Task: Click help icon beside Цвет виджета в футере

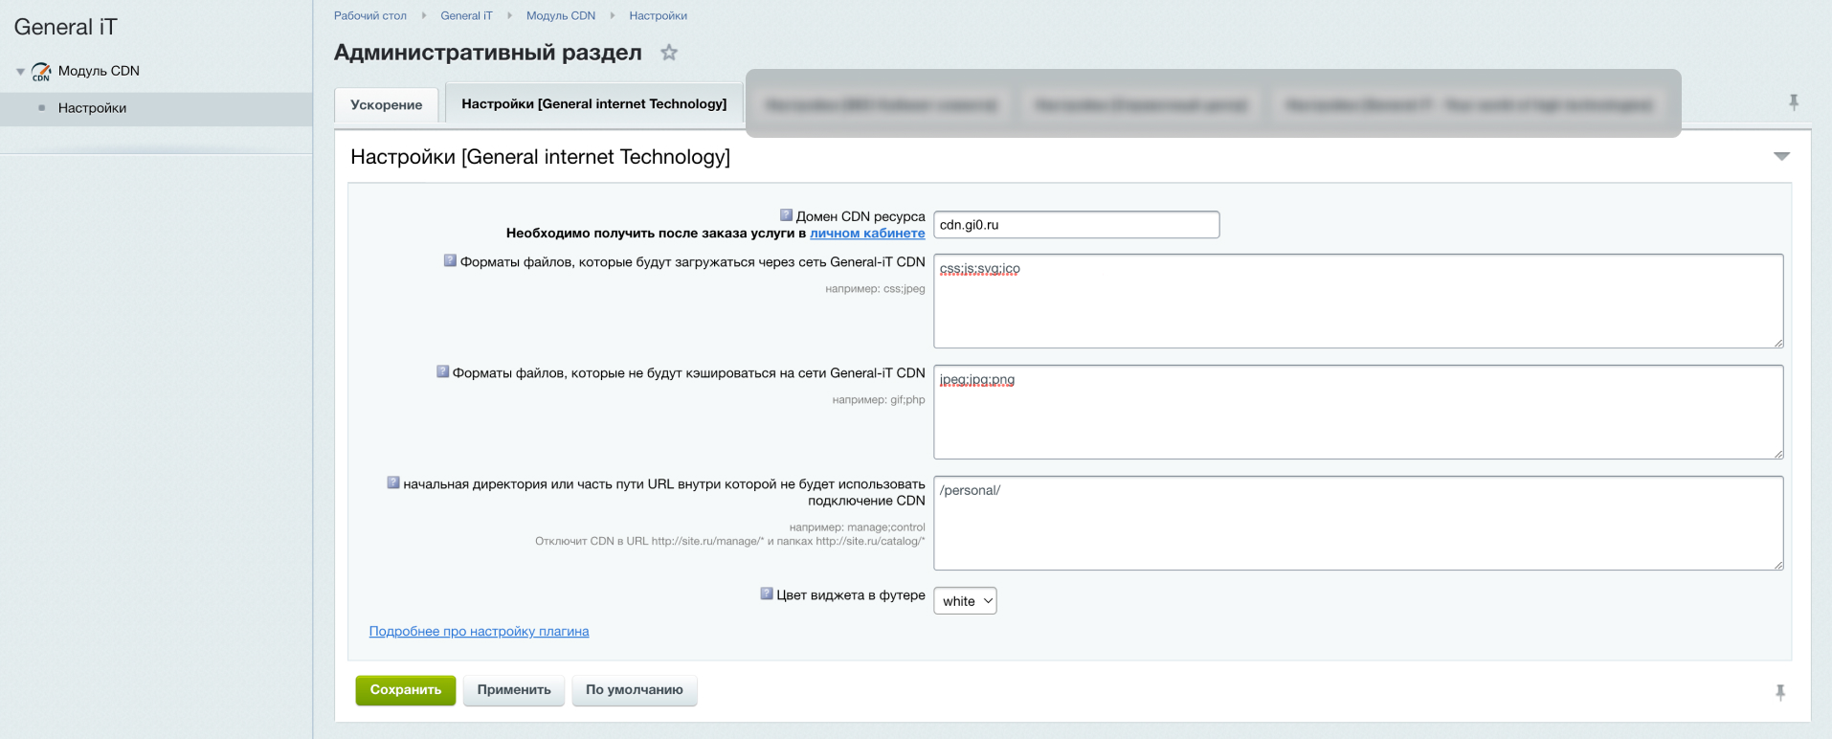Action: click(x=766, y=593)
